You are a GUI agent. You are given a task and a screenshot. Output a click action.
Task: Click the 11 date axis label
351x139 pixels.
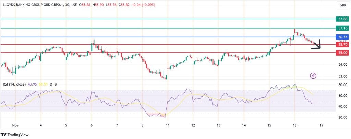(168, 125)
